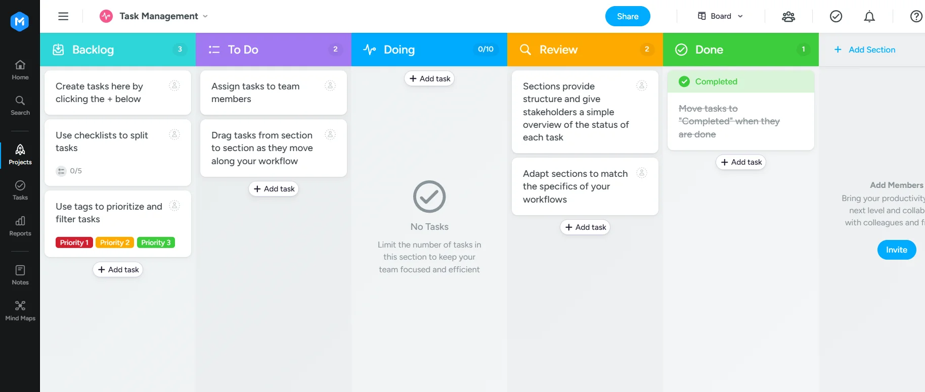The width and height of the screenshot is (925, 392).
Task: Open Mind Maps in the sidebar
Action: point(20,311)
